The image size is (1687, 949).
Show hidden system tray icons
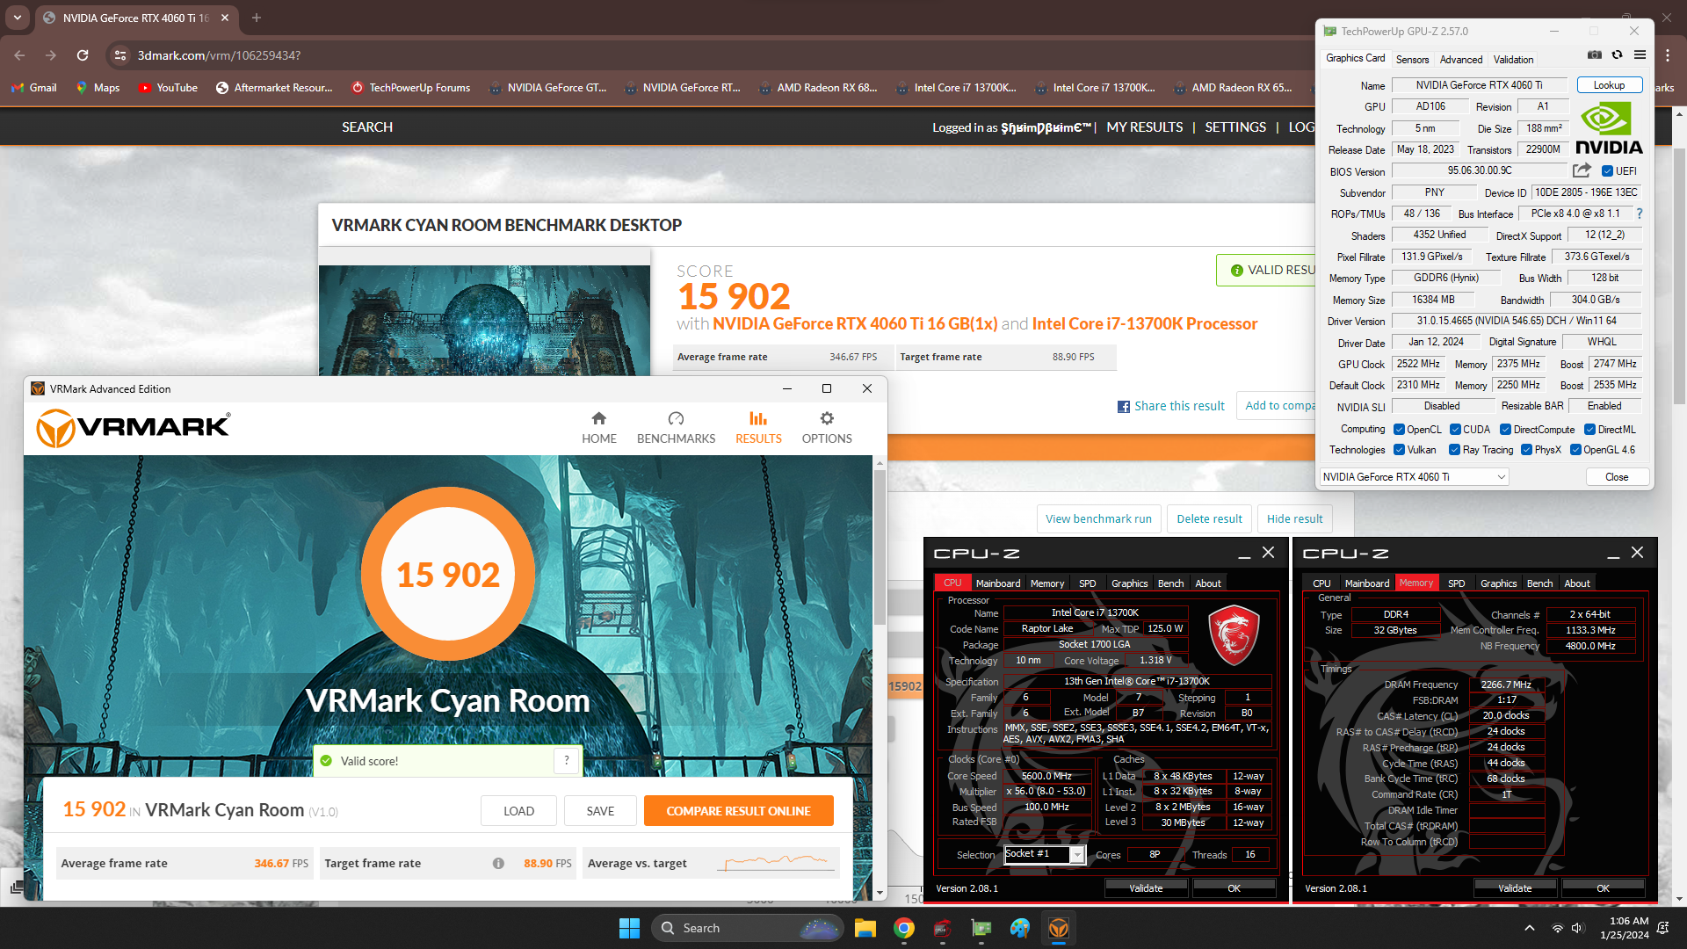1530,928
